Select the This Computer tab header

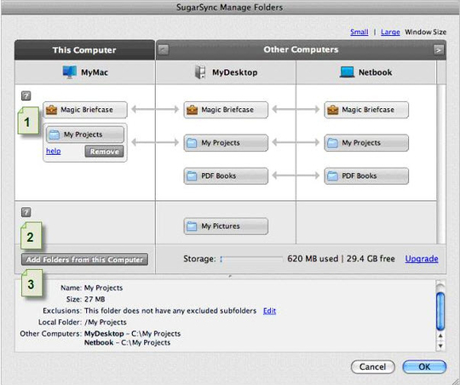coord(84,50)
